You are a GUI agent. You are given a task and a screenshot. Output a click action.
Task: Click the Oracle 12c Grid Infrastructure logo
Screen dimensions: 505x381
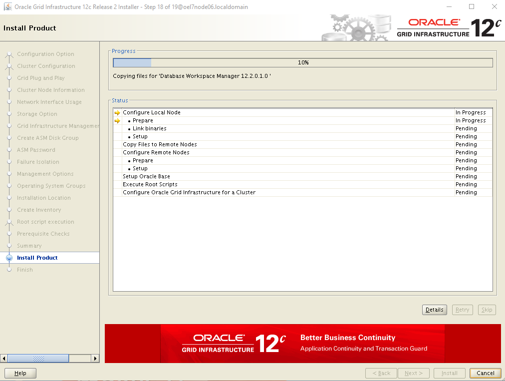[x=448, y=28]
